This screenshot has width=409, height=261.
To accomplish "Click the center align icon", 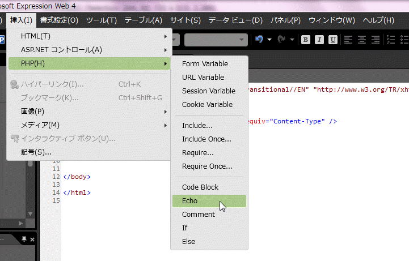I will click(x=362, y=40).
